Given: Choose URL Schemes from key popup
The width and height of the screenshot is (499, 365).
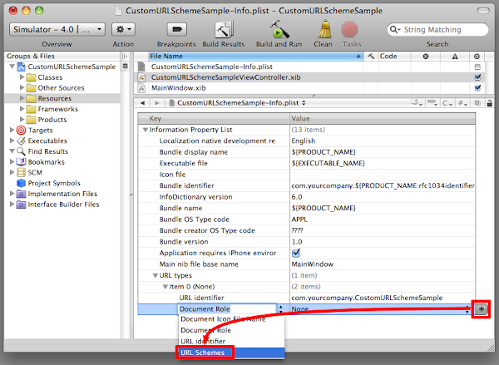Looking at the screenshot, I should click(x=230, y=353).
